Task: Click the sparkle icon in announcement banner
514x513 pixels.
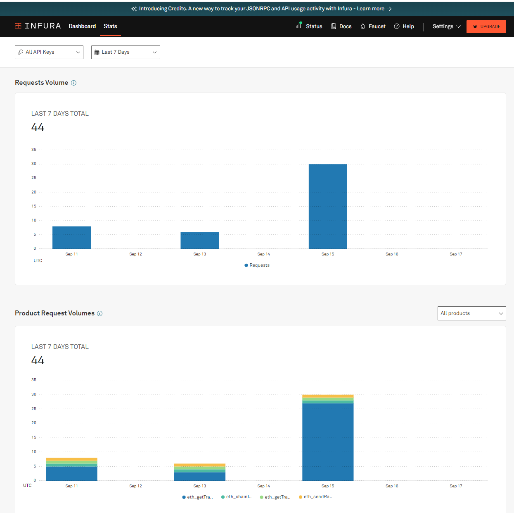Action: 134,9
